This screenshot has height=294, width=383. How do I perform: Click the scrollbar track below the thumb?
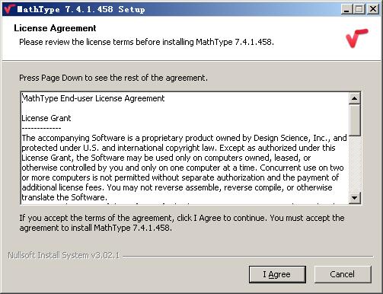355,165
